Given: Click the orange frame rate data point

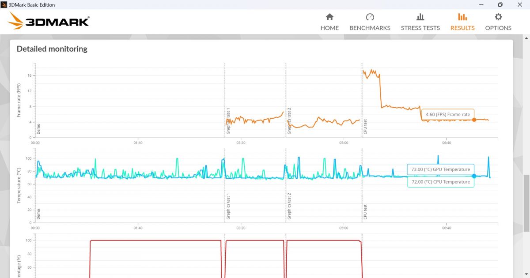Looking at the screenshot, I should [x=474, y=120].
